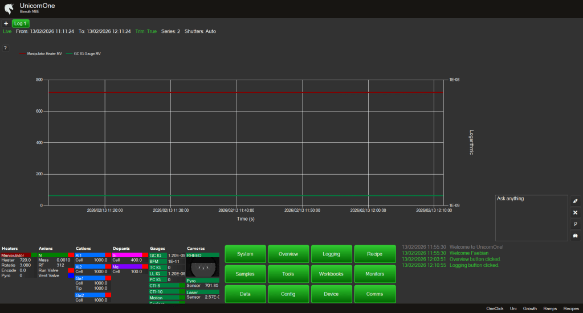Change the Shutters: Auto setting
583x313 pixels.
tap(200, 31)
